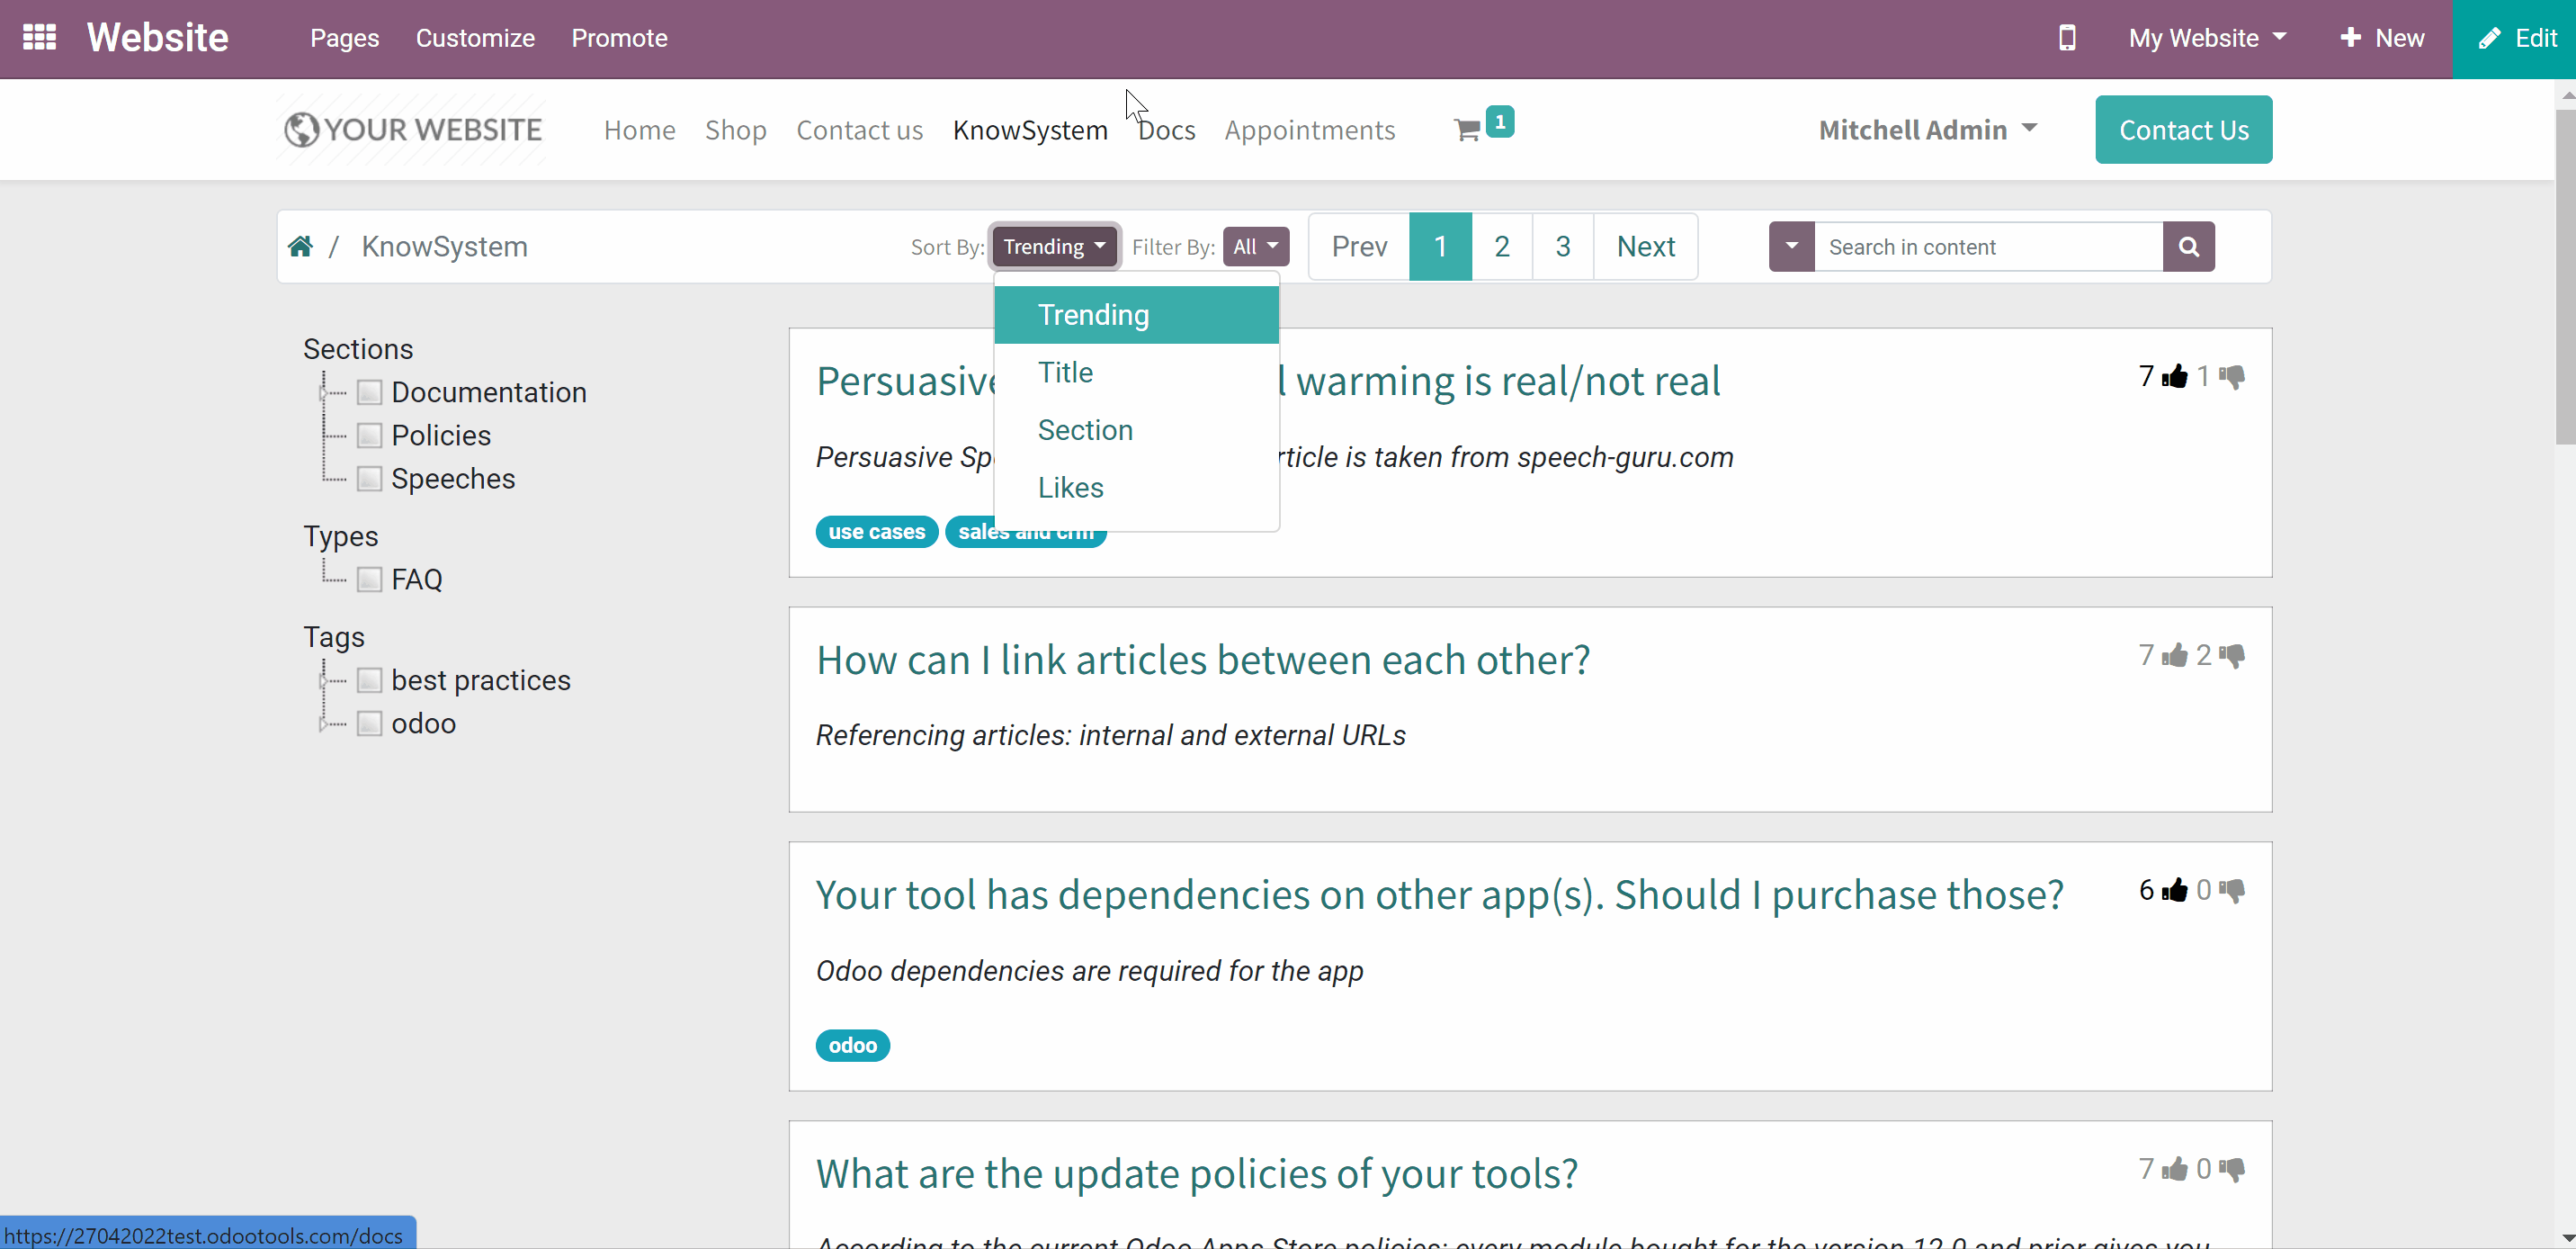Go to the Home page link

click(639, 130)
